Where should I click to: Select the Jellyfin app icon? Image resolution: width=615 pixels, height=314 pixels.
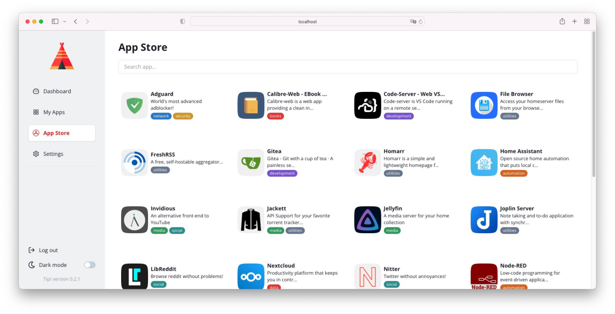(x=367, y=220)
